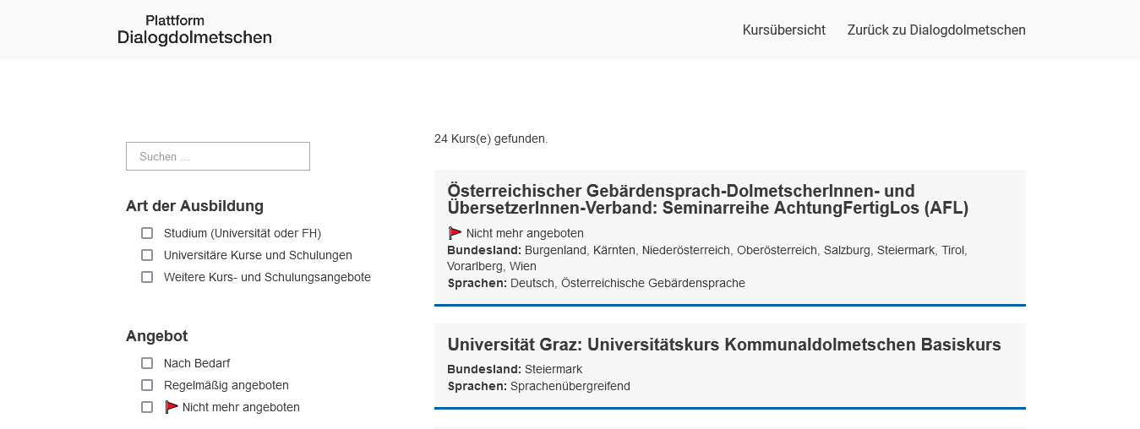Click 'Bundesland: Steiermark' text
The height and width of the screenshot is (429, 1140).
[515, 369]
